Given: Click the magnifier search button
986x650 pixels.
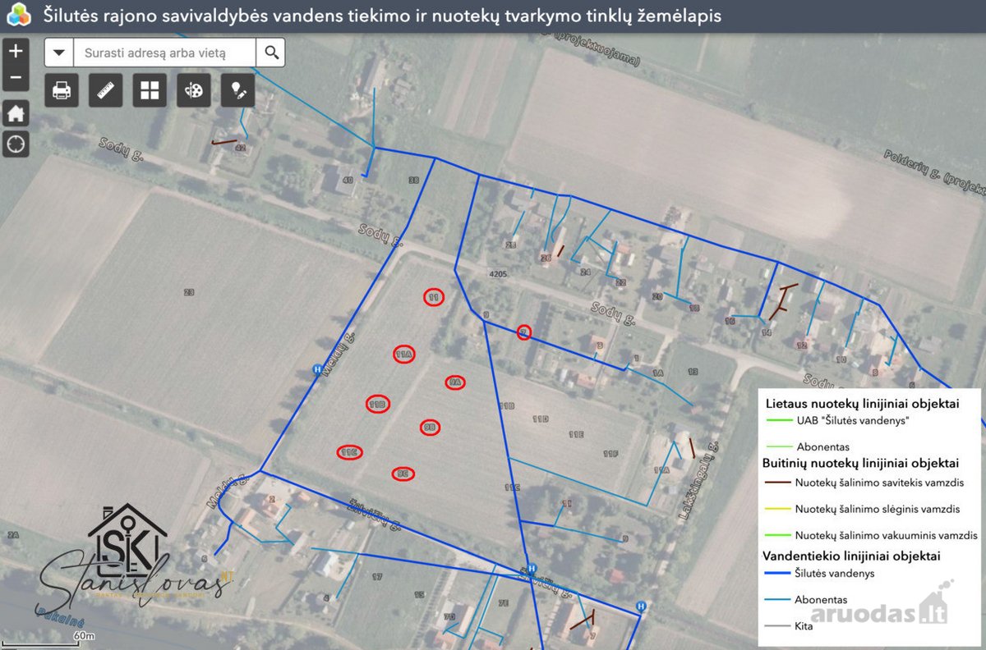Looking at the screenshot, I should point(270,53).
